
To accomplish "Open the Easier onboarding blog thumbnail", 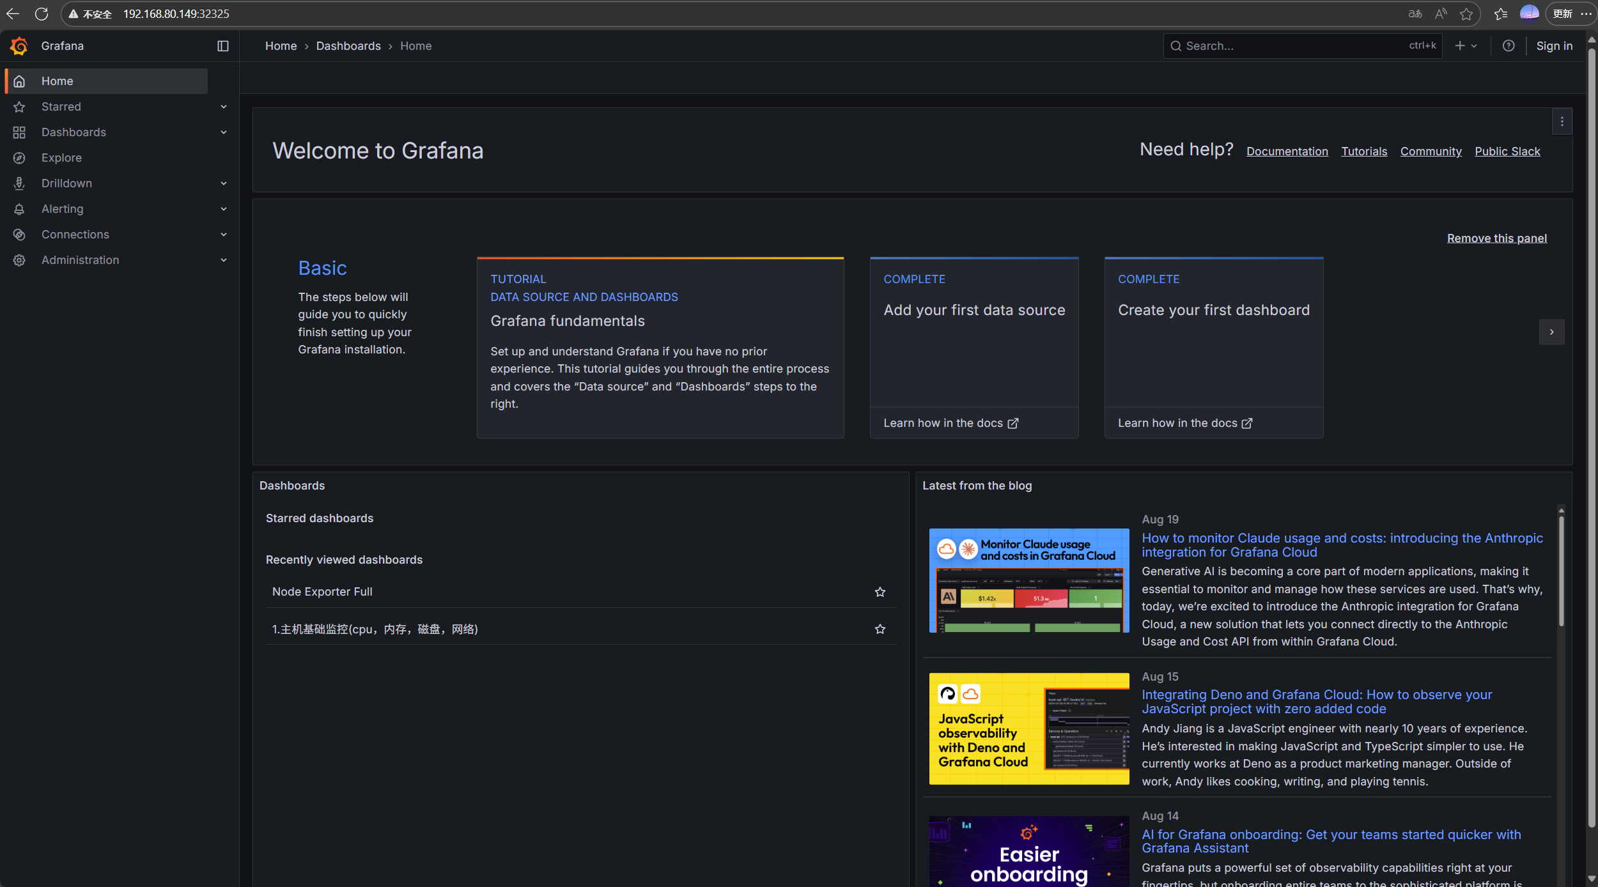I will 1029,851.
